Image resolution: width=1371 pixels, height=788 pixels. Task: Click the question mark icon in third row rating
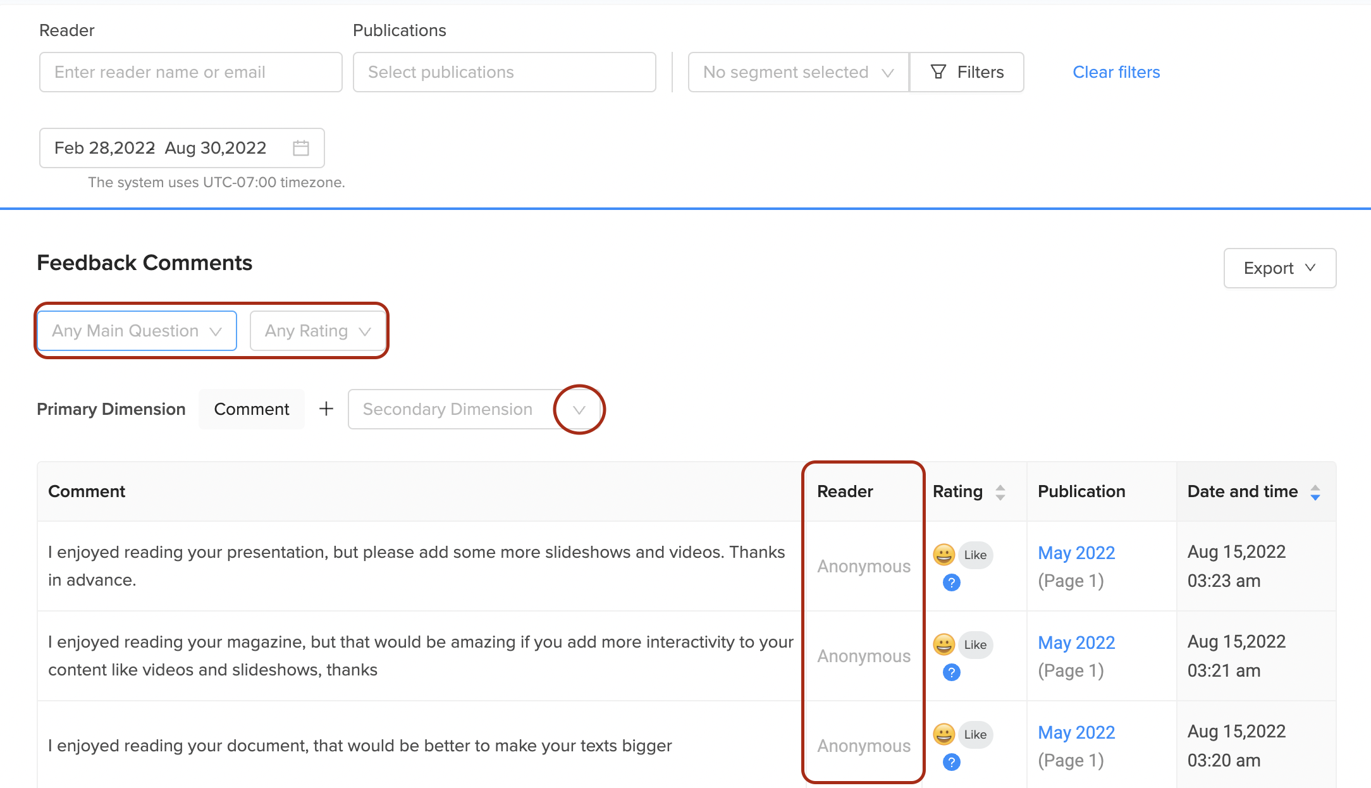click(951, 762)
